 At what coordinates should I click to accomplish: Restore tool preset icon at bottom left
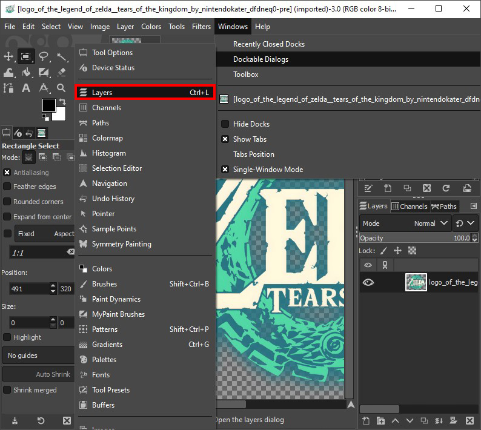41,420
